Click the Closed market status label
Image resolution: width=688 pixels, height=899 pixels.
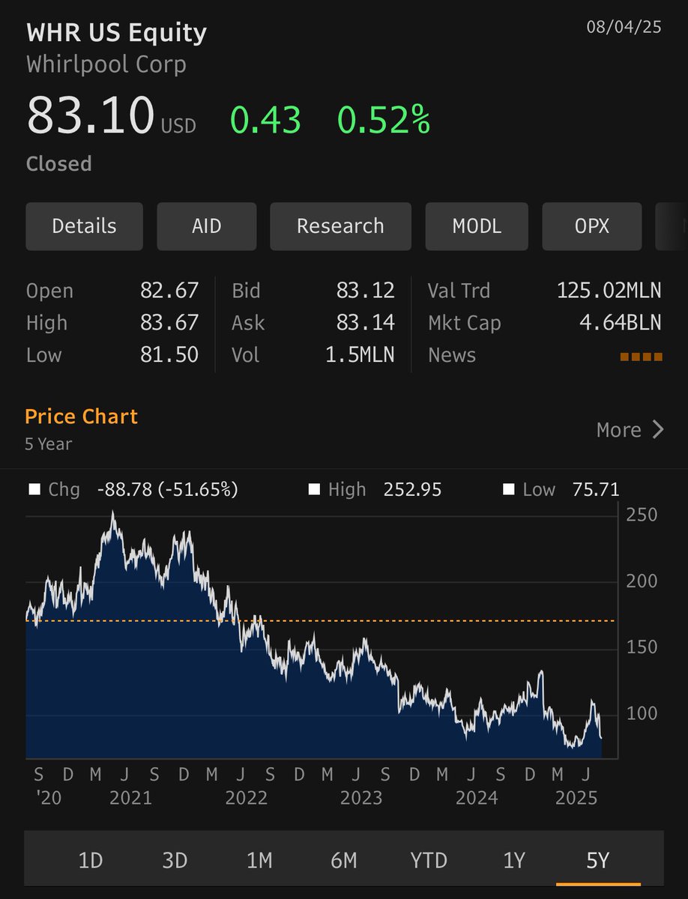[x=59, y=164]
